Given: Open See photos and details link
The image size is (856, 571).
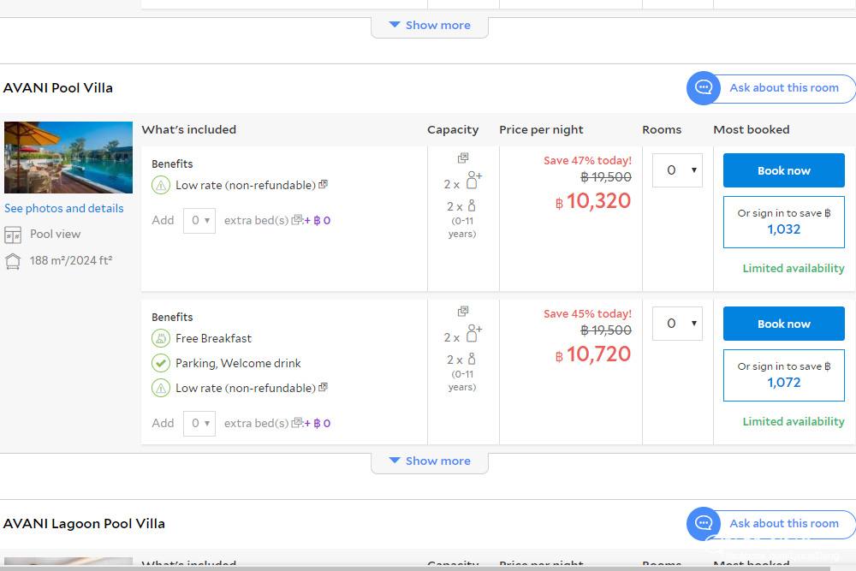Looking at the screenshot, I should (64, 209).
